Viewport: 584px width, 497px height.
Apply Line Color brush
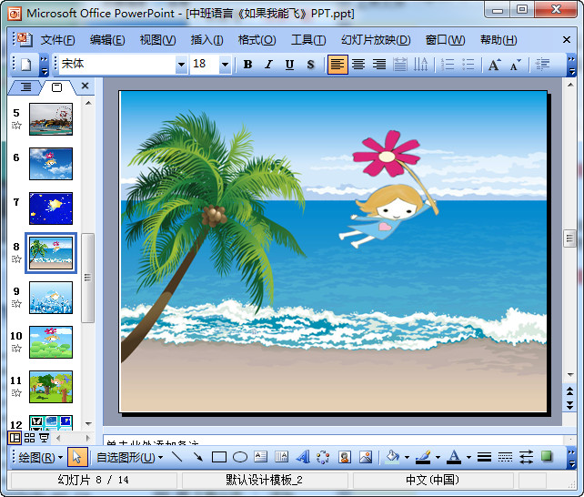[423, 457]
